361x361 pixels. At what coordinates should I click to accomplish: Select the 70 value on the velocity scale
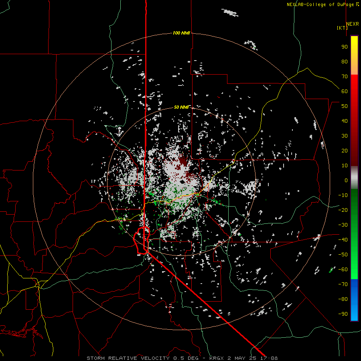point(345,77)
